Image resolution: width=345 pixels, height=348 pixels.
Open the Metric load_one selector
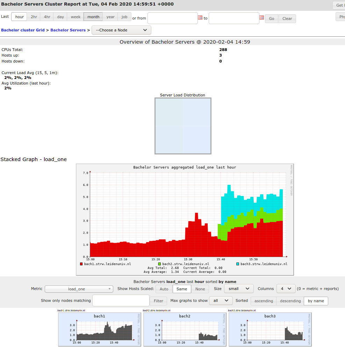(79, 289)
